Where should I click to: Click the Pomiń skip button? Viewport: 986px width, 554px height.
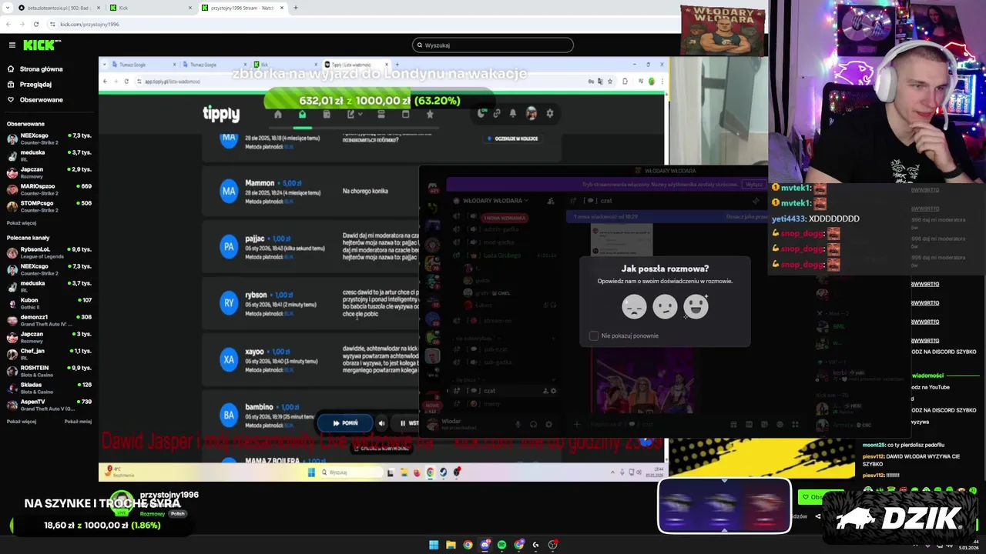point(345,423)
